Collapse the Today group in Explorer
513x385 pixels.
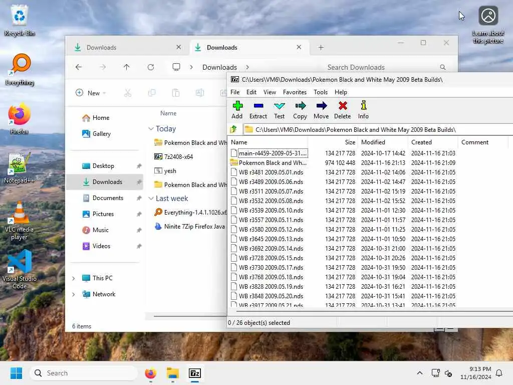[151, 129]
